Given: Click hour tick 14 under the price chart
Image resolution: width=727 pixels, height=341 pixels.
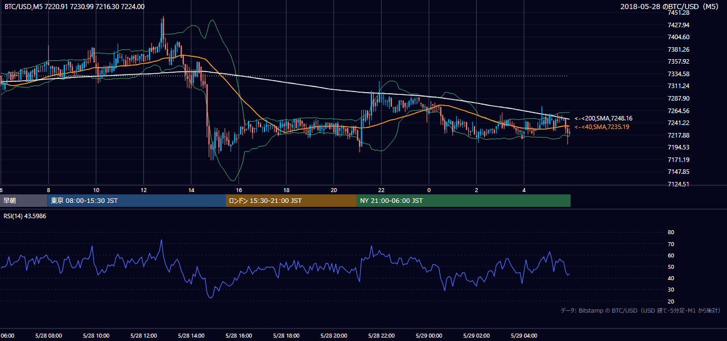Looking at the screenshot, I should click(191, 190).
